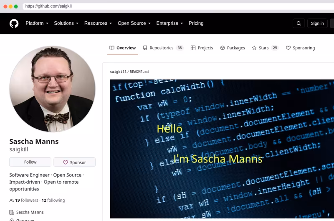Click the Sponsor button

coord(75,162)
